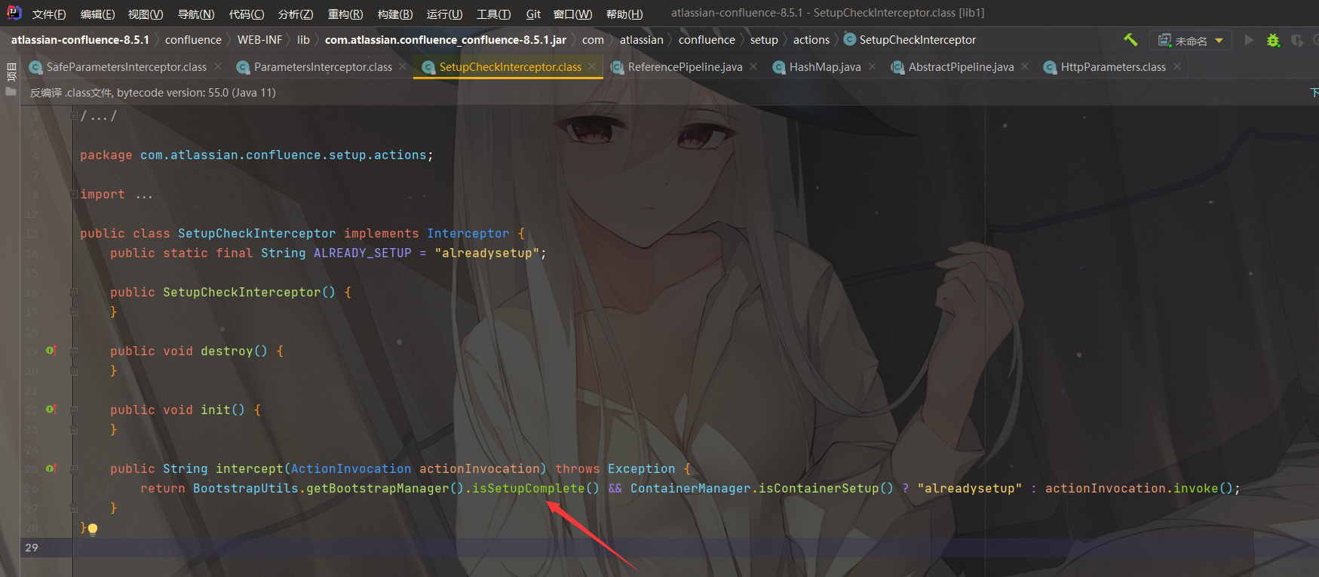This screenshot has width=1319, height=577.
Task: Open the 窗口(W) menu
Action: click(x=572, y=14)
